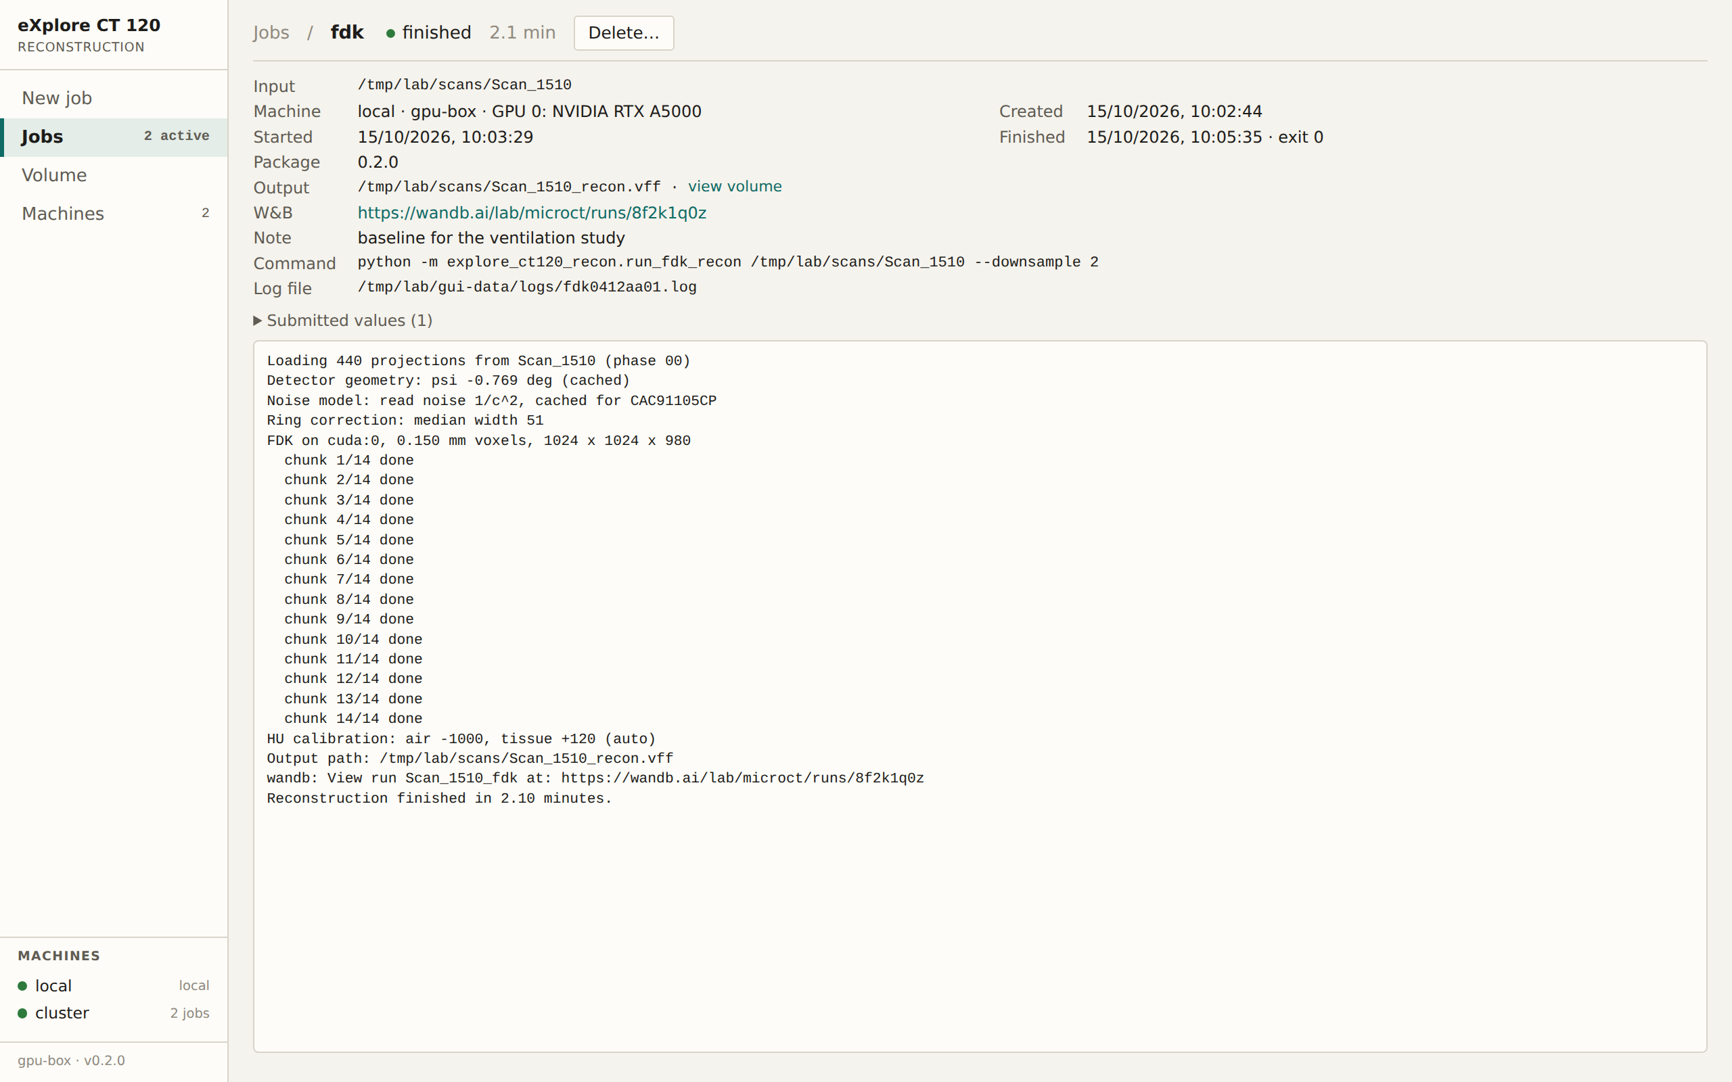This screenshot has height=1082, width=1732.
Task: Click the Started timestamp 10:03:29
Action: tap(445, 137)
